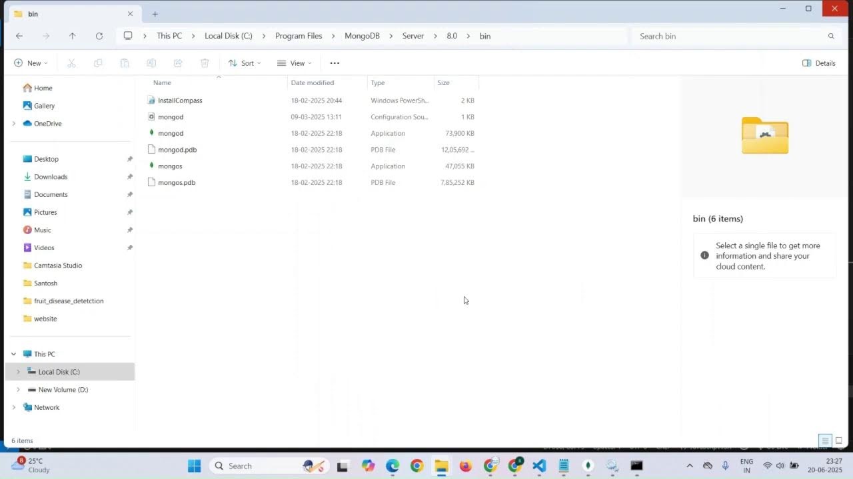
Task: Open Visual Studio Code from the taskbar
Action: coord(539,466)
